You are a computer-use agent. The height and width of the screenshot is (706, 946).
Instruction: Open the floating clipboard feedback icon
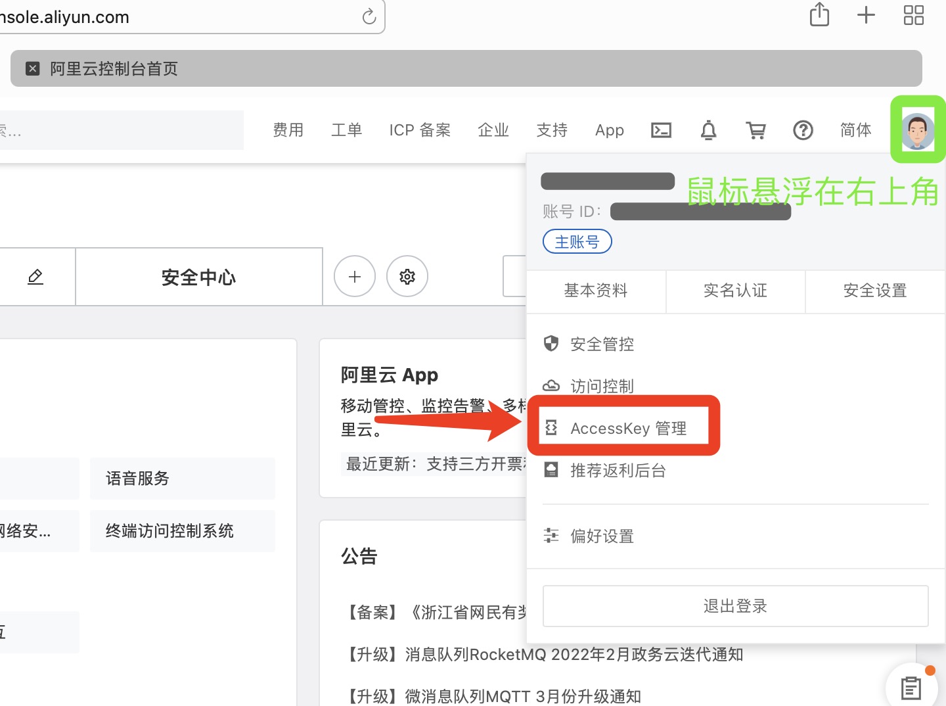[911, 688]
